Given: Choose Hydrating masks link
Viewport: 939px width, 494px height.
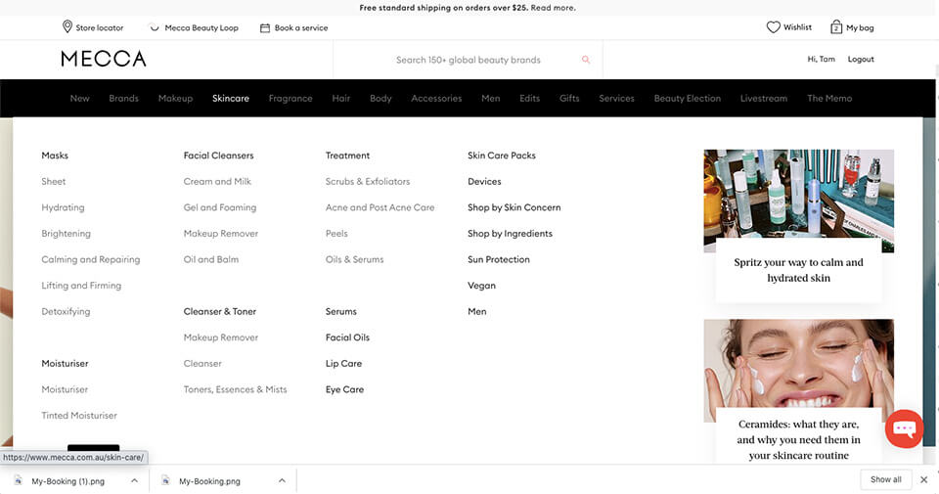Looking at the screenshot, I should pos(63,207).
